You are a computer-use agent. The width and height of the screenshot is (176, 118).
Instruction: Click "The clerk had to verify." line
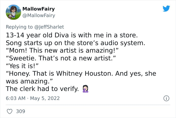[42, 89]
